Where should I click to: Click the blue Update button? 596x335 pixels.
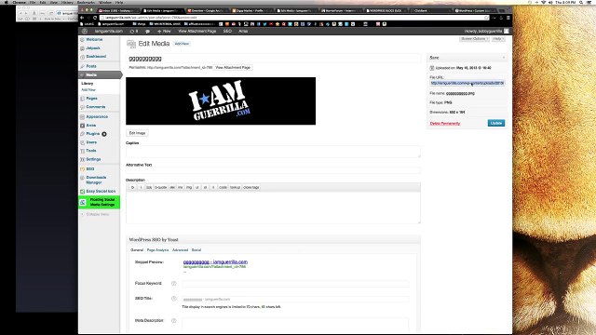496,124
